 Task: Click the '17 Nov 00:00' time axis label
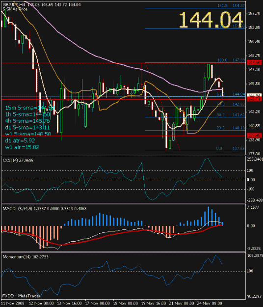[x=97, y=303]
